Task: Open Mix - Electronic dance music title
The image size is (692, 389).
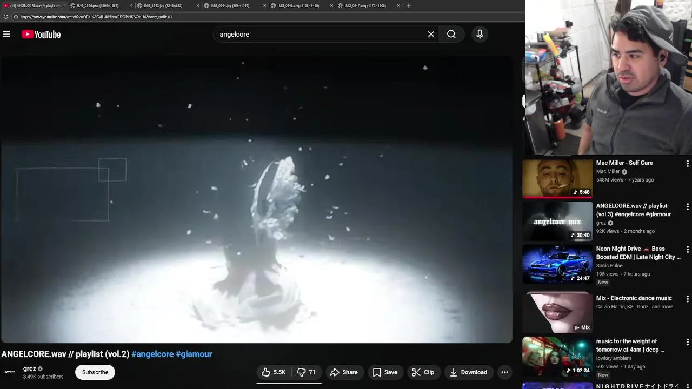Action: pyautogui.click(x=634, y=298)
